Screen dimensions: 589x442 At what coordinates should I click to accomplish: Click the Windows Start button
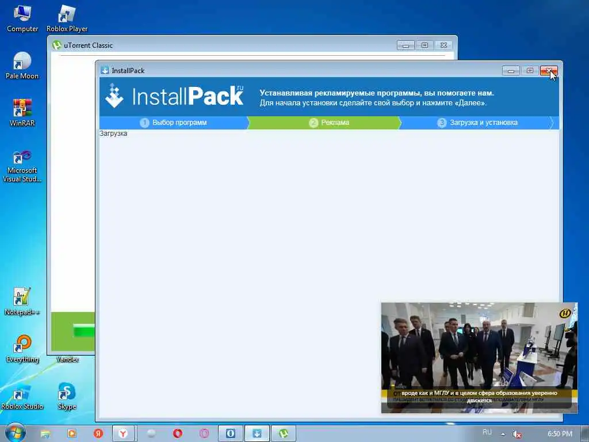pyautogui.click(x=16, y=433)
